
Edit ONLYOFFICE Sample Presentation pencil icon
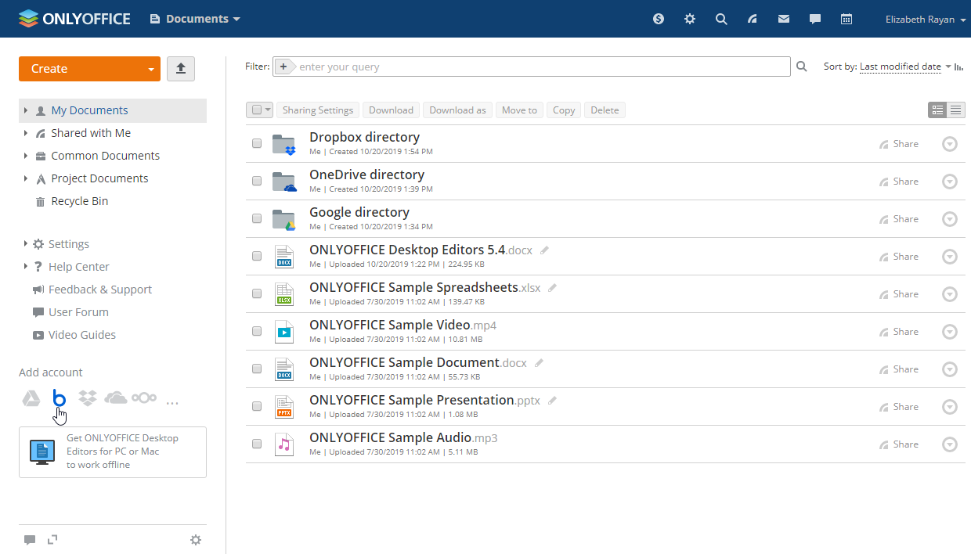[552, 401]
